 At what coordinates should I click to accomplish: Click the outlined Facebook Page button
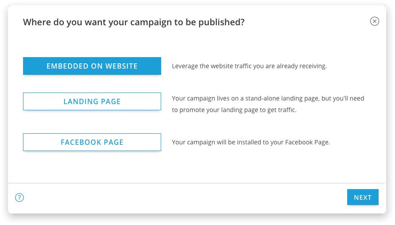[92, 142]
